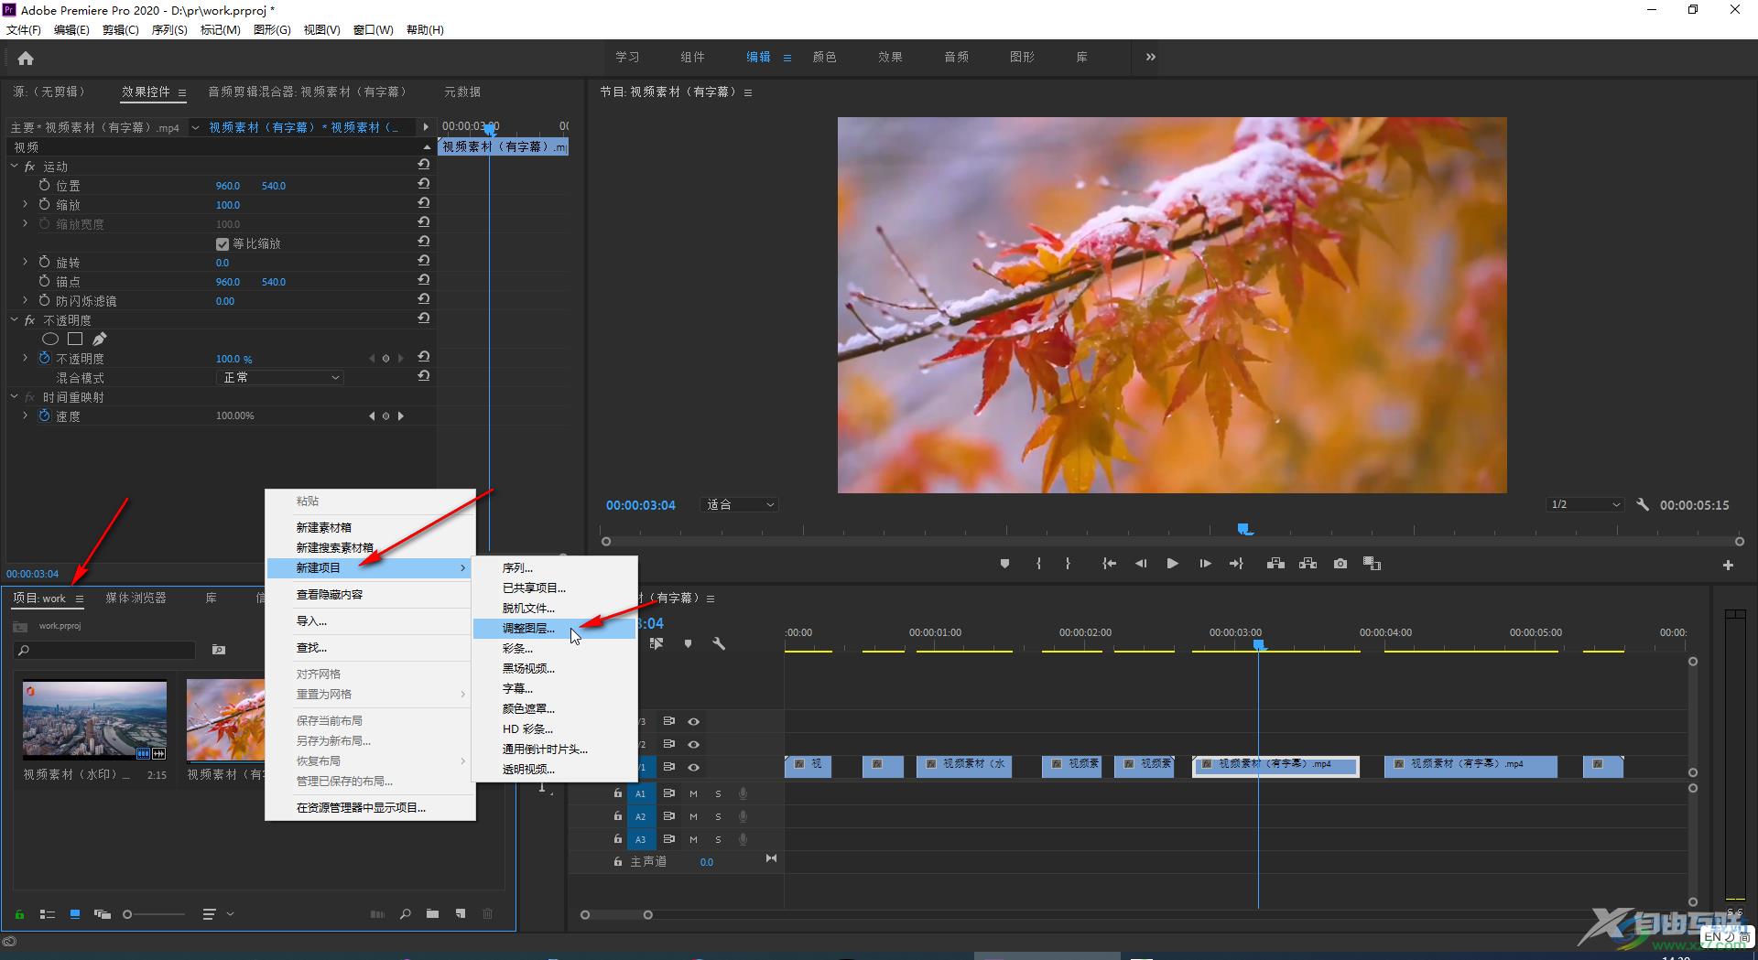1758x960 pixels.
Task: Open program monitor wrench settings
Action: point(1643,504)
